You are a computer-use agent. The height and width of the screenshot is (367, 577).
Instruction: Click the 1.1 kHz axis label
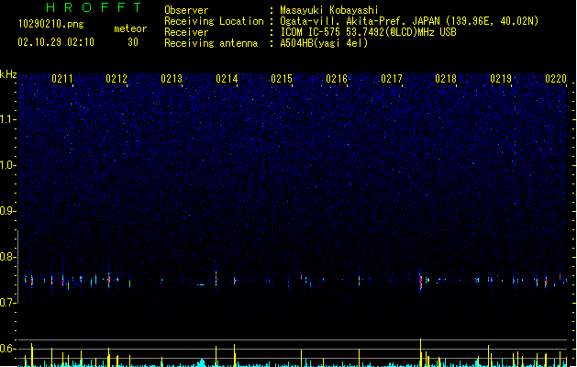point(7,119)
